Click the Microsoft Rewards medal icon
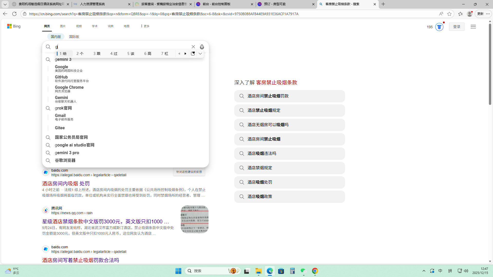Viewport: 493px width, 277px height. 439,27
